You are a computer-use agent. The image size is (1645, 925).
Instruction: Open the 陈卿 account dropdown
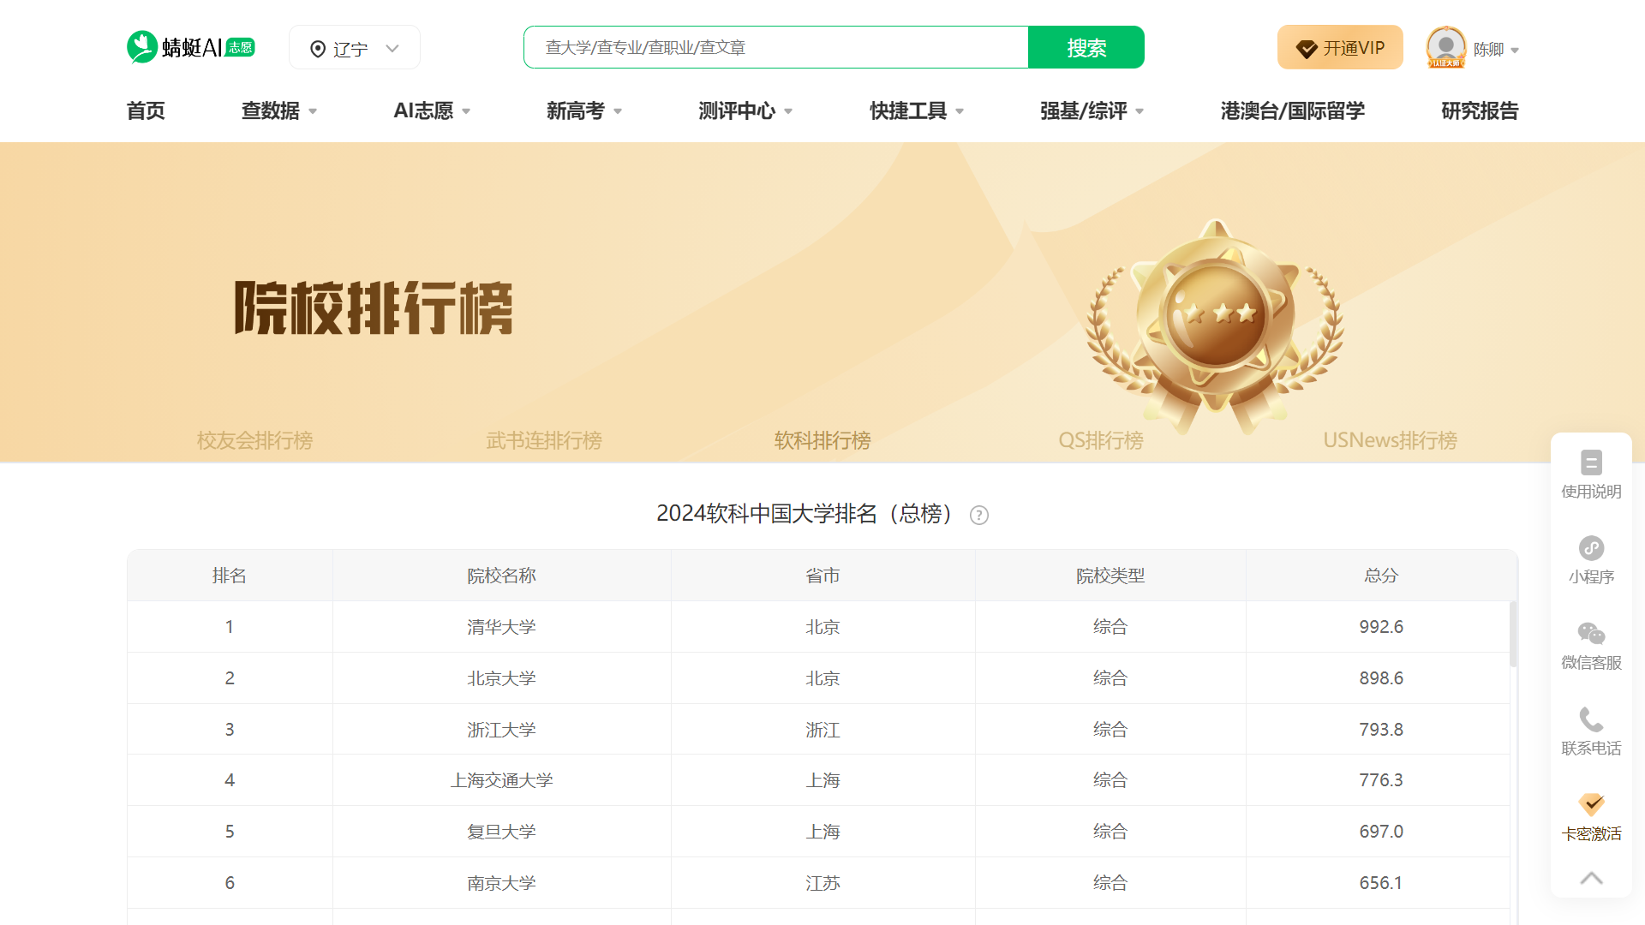pos(1494,49)
